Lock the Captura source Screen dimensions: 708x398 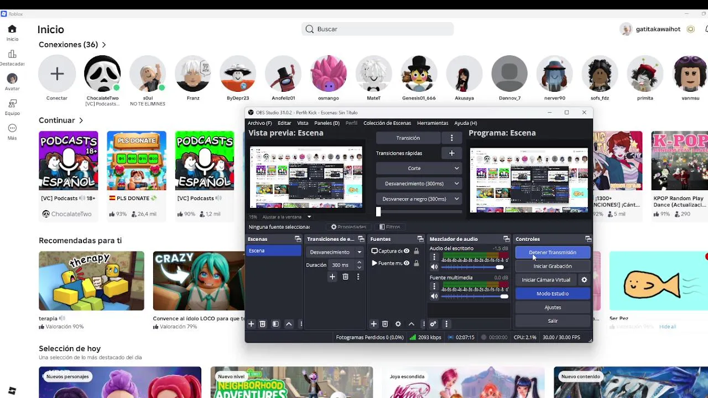point(417,251)
